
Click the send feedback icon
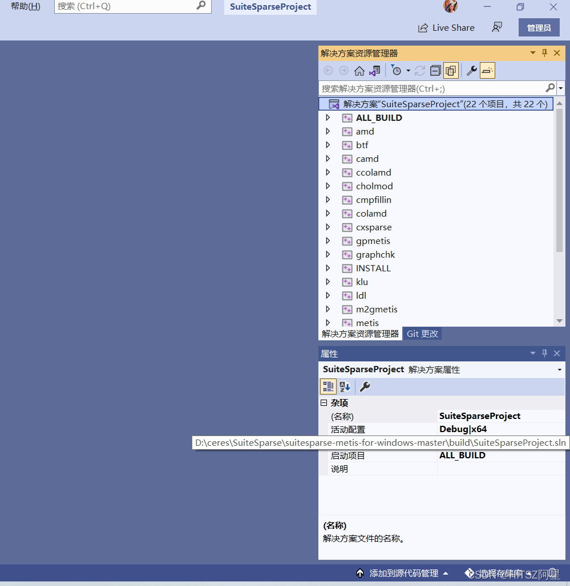pyautogui.click(x=497, y=27)
